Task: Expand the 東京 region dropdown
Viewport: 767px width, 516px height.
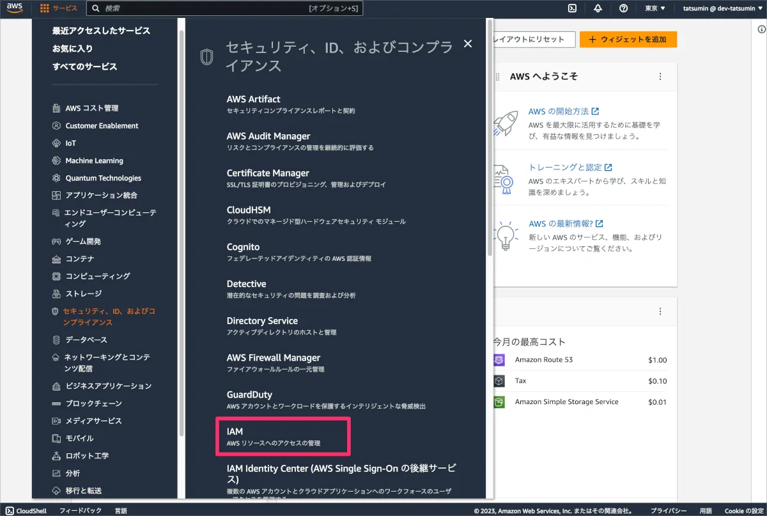Action: click(x=655, y=8)
